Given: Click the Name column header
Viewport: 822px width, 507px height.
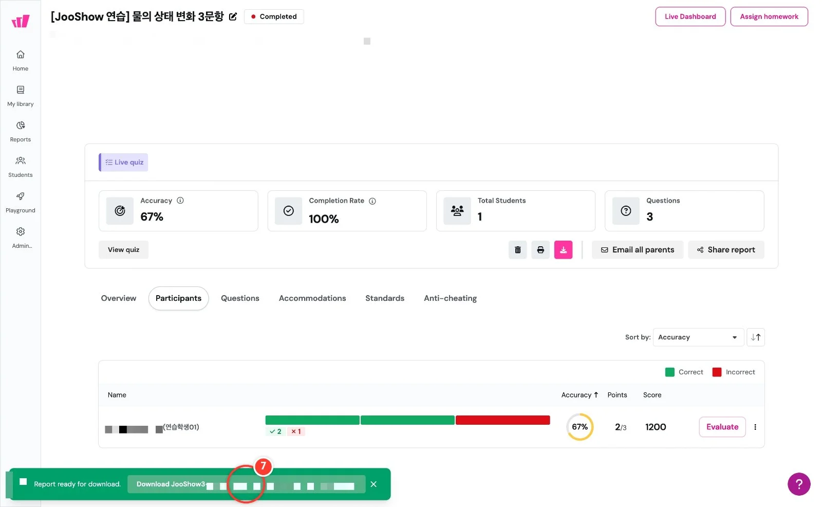Looking at the screenshot, I should [117, 395].
